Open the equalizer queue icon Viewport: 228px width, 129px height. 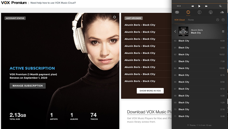point(199,12)
